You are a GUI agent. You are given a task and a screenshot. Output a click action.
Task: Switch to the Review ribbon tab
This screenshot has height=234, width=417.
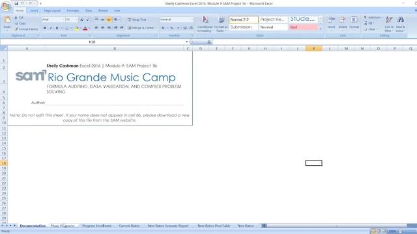click(x=103, y=10)
